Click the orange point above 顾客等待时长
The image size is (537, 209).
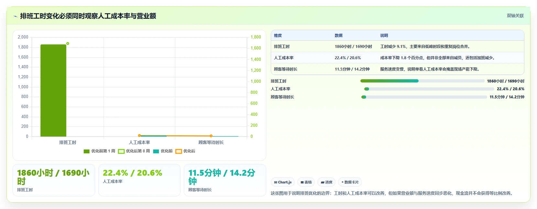211,136
